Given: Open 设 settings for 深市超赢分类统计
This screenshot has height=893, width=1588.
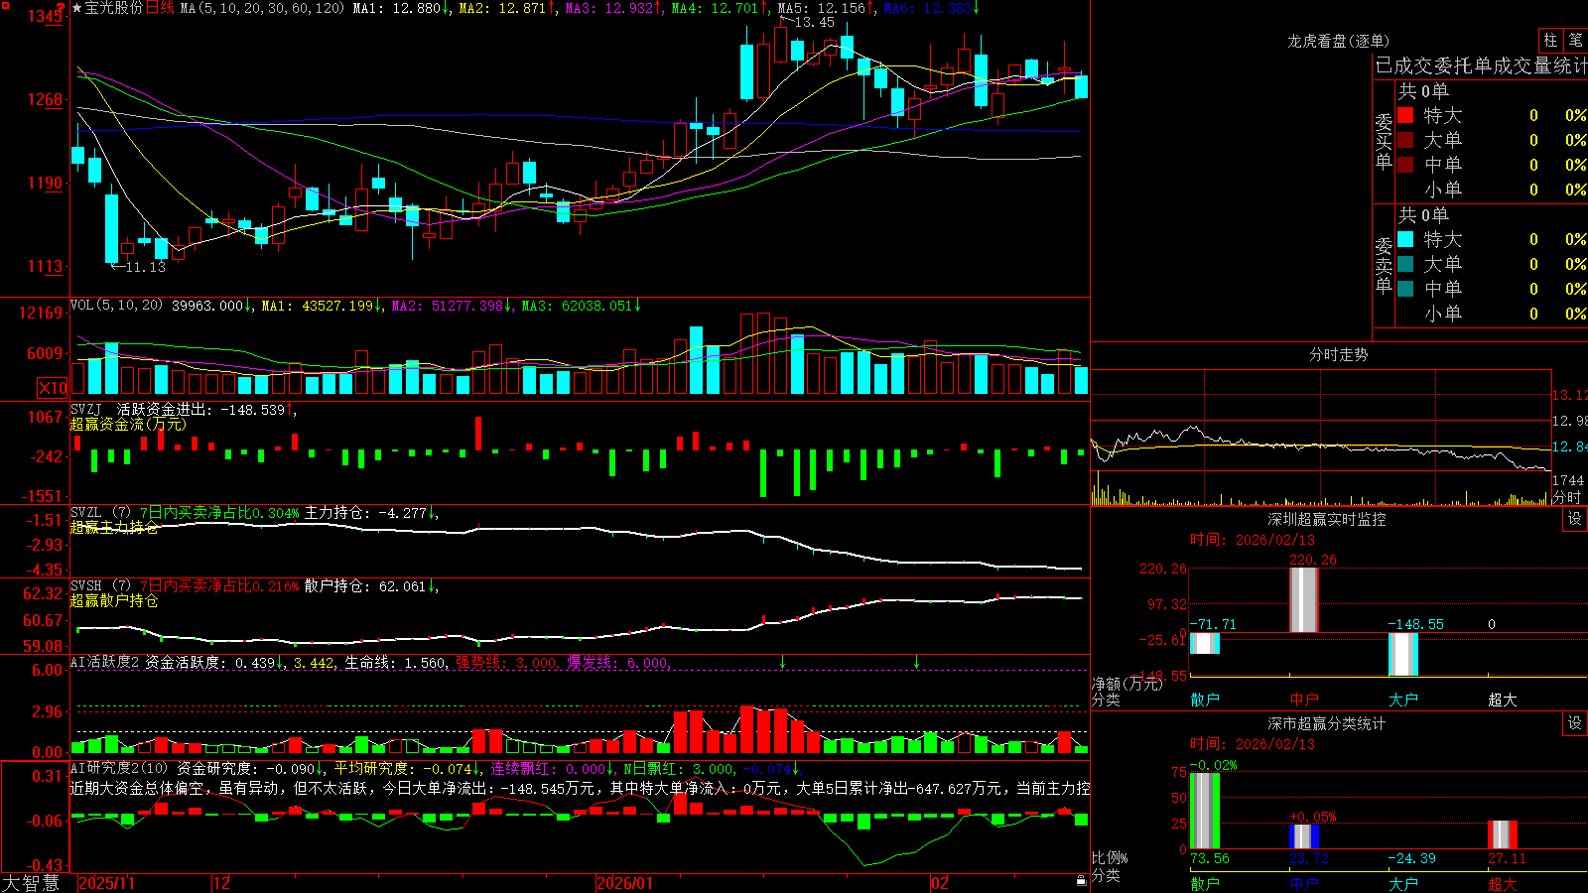Looking at the screenshot, I should point(1575,723).
